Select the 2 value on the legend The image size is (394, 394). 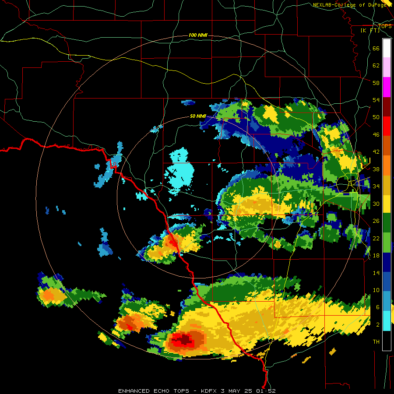tap(378, 325)
